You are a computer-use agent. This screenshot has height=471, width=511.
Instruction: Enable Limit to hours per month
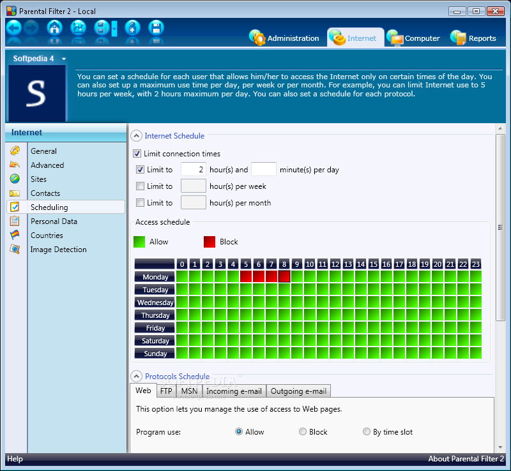[x=140, y=202]
